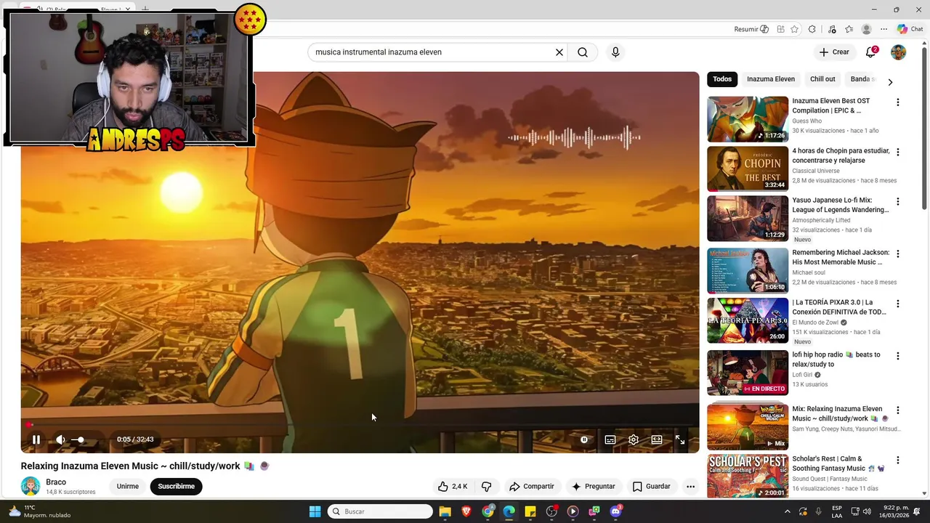The height and width of the screenshot is (523, 930).
Task: Open options for La TEORÍA PIXAR video
Action: 898,304
